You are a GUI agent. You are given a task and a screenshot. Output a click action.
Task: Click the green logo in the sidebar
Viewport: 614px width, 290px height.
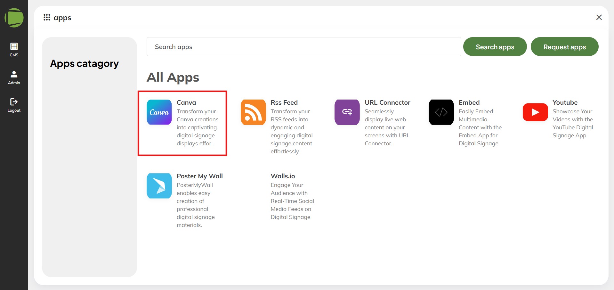pyautogui.click(x=14, y=18)
